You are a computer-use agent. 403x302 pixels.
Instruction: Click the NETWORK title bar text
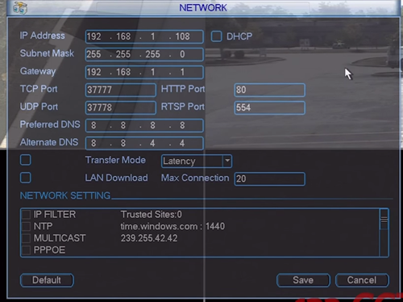(203, 7)
